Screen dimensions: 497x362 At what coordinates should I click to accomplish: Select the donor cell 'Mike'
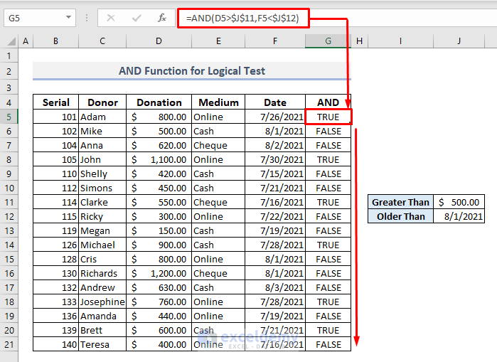pos(102,132)
